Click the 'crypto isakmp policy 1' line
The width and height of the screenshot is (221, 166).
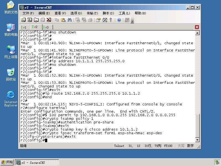57,119
